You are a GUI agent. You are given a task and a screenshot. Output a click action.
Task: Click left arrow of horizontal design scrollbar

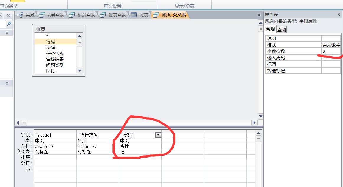pyautogui.click(x=18, y=123)
